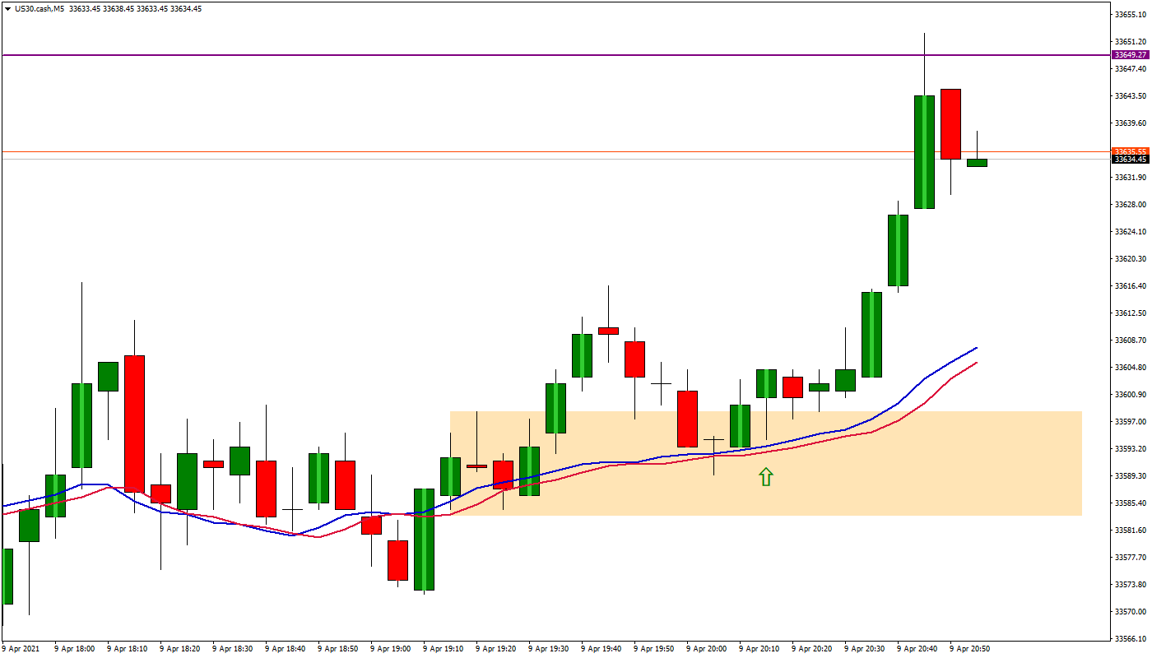Click the 33593.20 price axis label
This screenshot has height=658, width=1152.
(x=1131, y=449)
